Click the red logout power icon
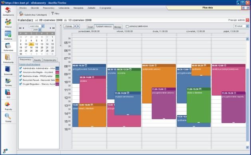 [247, 20]
